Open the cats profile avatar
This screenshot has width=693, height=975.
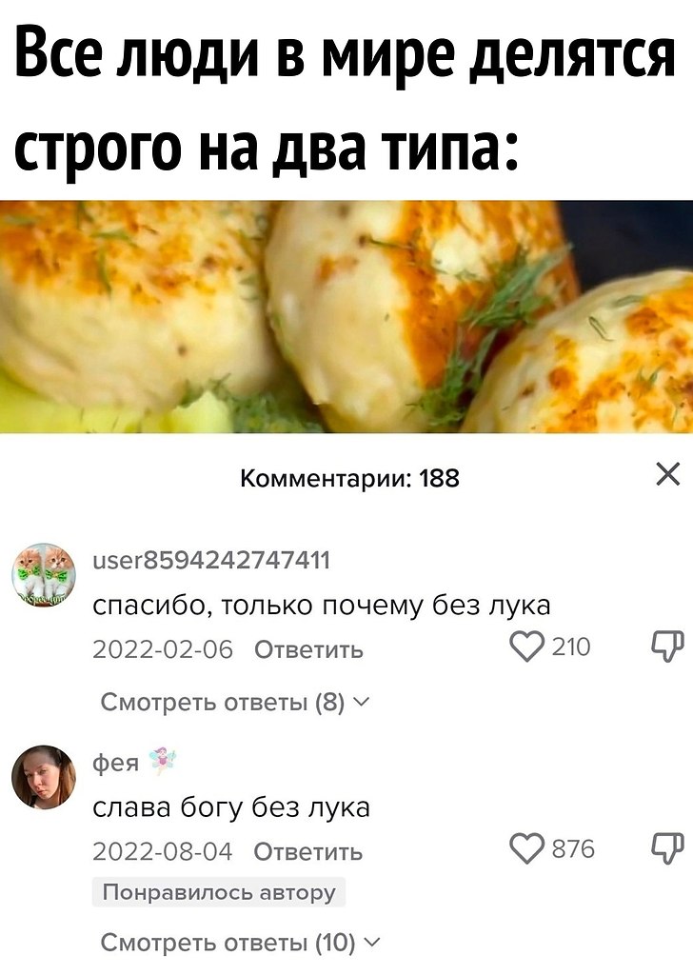[x=44, y=574]
